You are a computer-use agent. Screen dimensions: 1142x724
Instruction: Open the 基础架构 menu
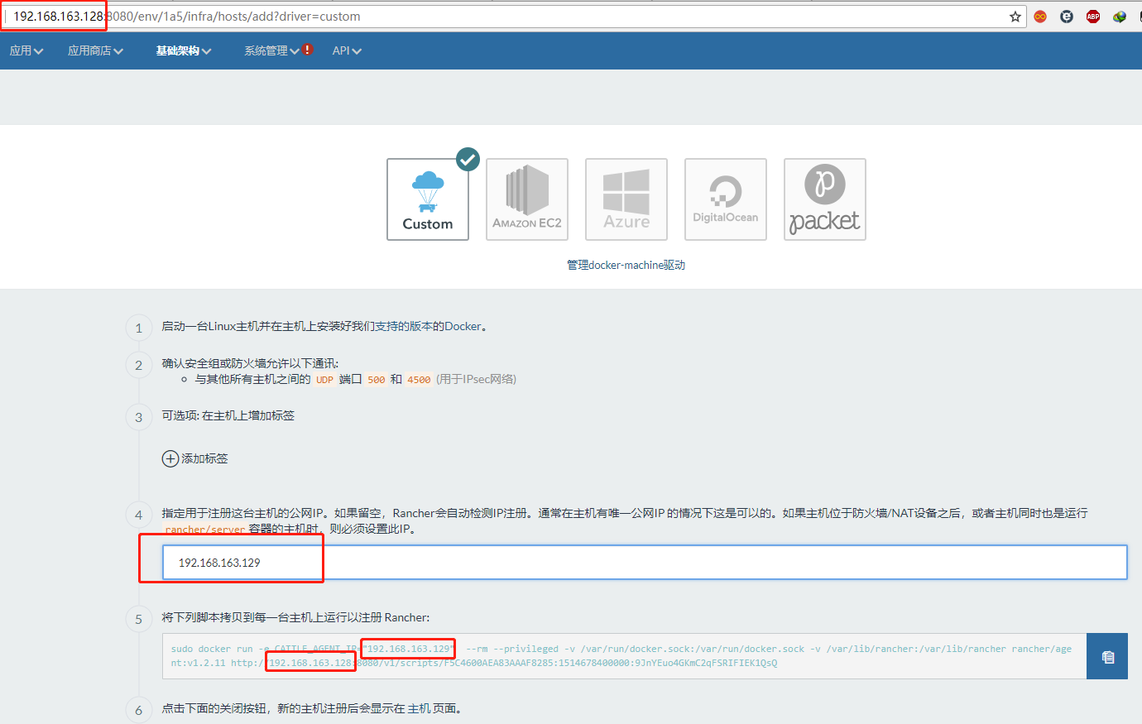pos(184,50)
